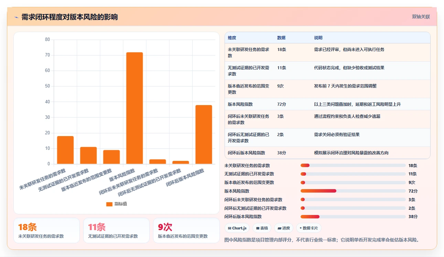This screenshot has width=444, height=257.
Task: Click the lightning icon beside the title
Action: tap(17, 17)
